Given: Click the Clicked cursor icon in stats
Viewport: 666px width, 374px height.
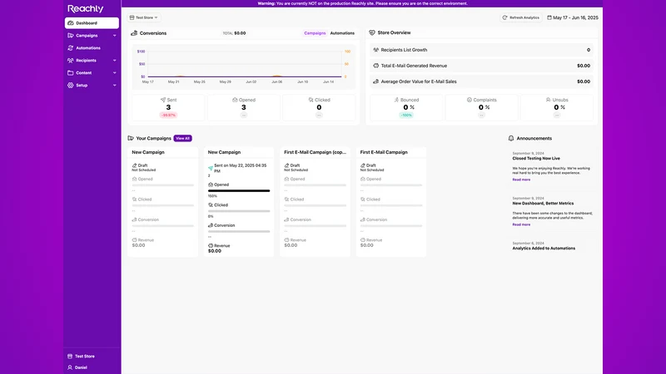Looking at the screenshot, I should tap(311, 100).
